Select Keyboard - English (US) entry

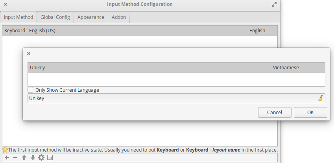140,31
